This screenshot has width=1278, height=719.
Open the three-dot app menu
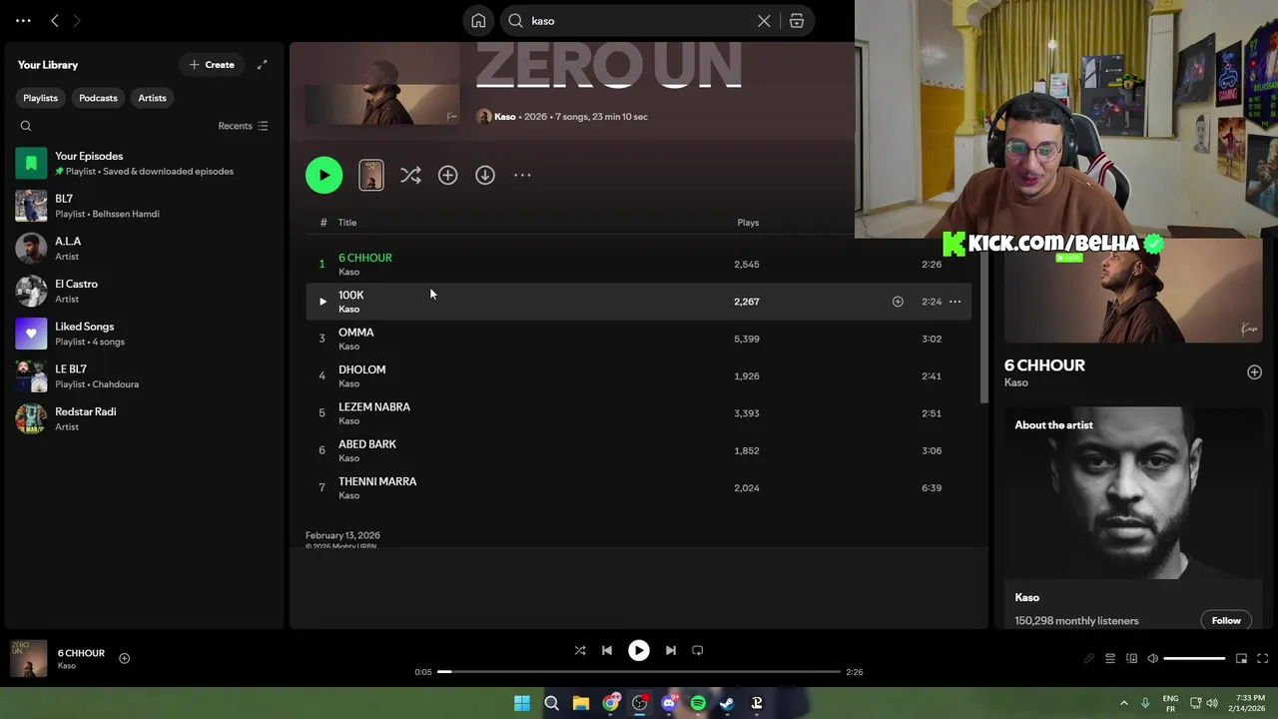click(x=23, y=20)
